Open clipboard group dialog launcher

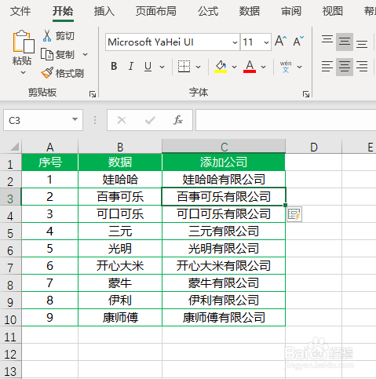point(93,94)
